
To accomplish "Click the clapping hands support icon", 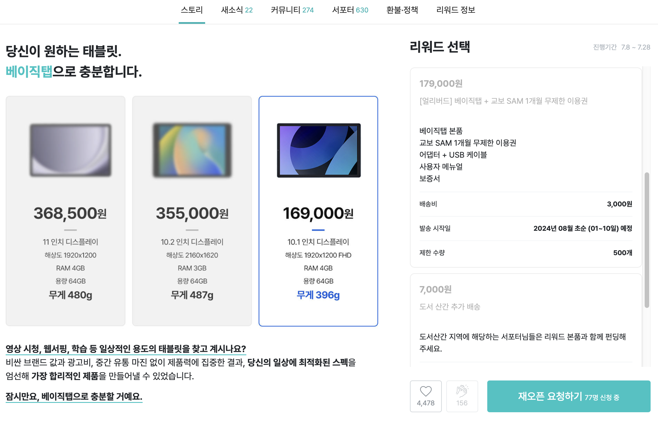I will click(462, 396).
